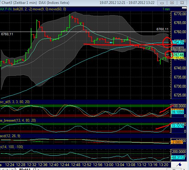Click the orange -2,0807 MACD value tag
This screenshot has height=170, width=189.
pos(177,142)
